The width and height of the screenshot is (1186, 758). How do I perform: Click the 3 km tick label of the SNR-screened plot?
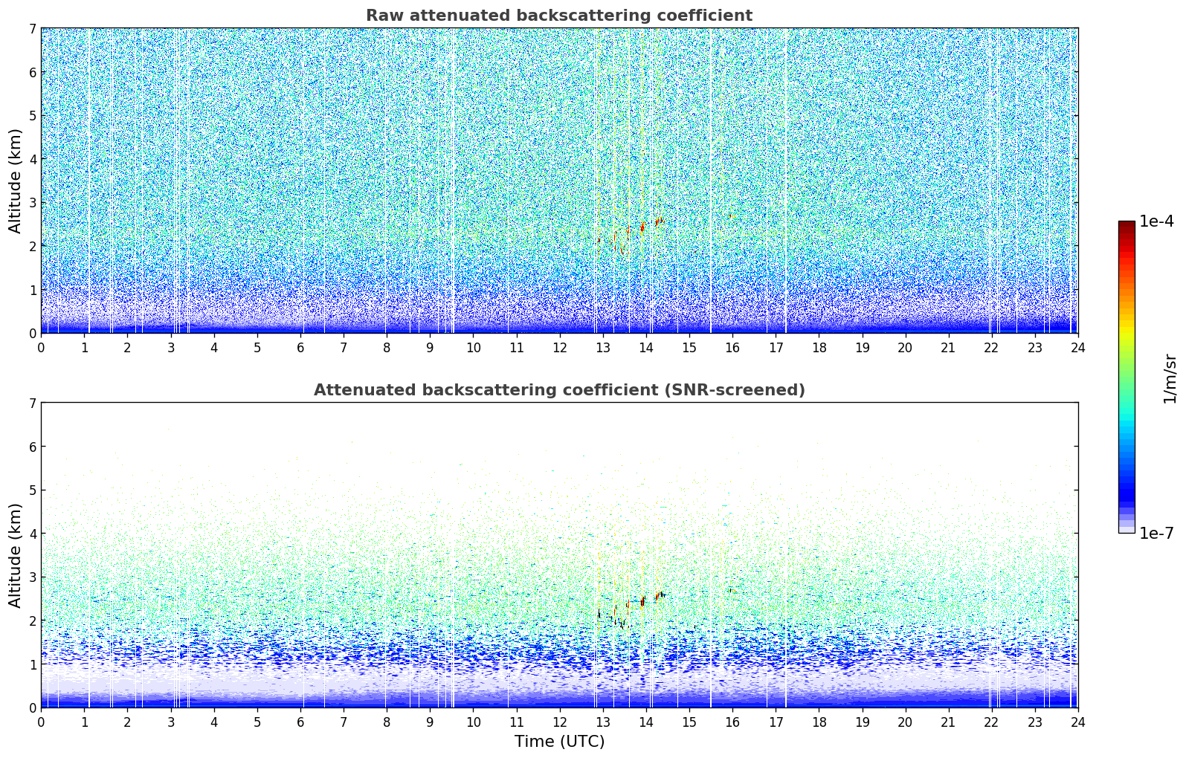32,577
